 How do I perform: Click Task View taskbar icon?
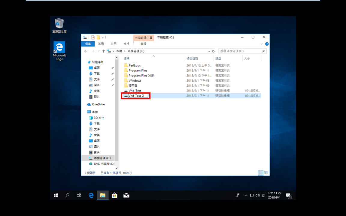click(x=79, y=195)
